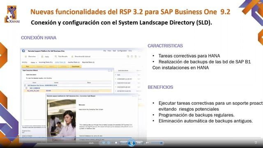263x148 pixels.
Task: Tick the SAP Business One Server row checkbox
Action: (x=25, y=85)
